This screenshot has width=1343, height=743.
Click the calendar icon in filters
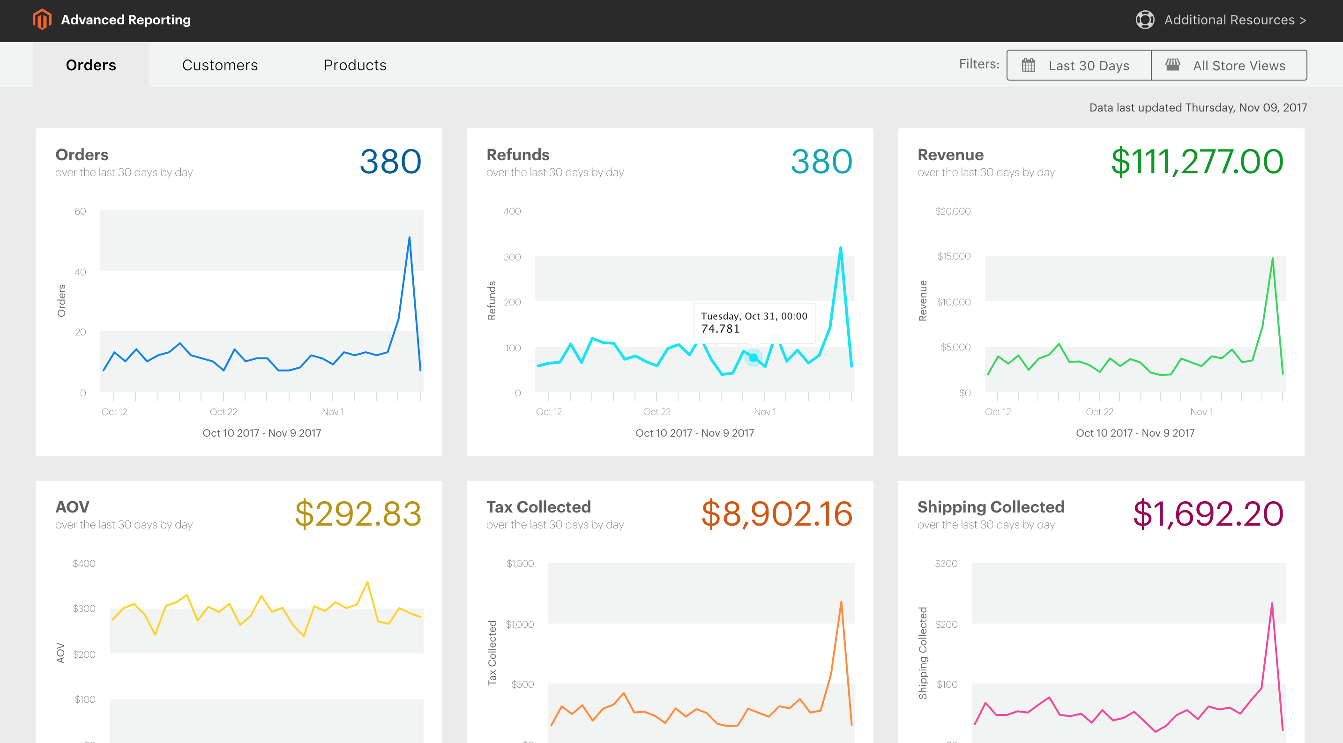click(x=1028, y=65)
